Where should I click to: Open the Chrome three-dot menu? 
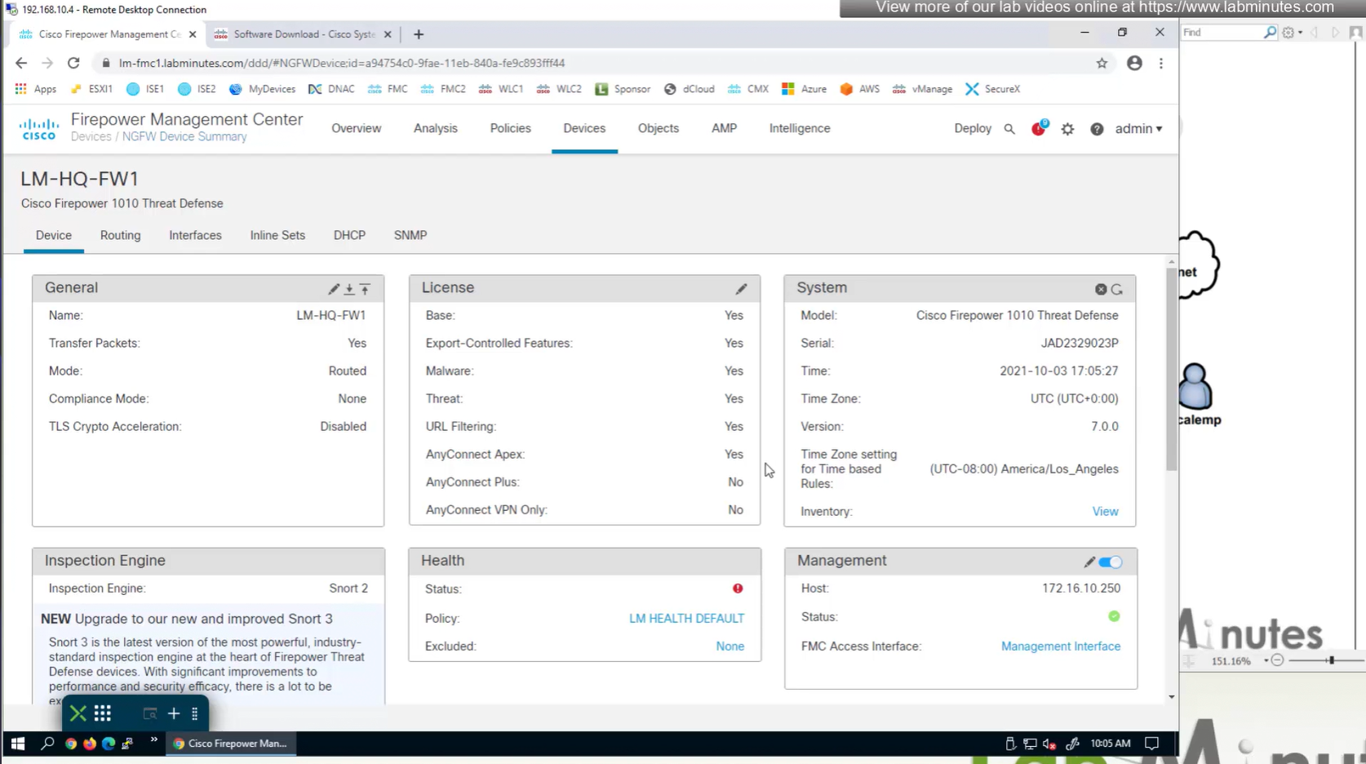click(x=1161, y=63)
